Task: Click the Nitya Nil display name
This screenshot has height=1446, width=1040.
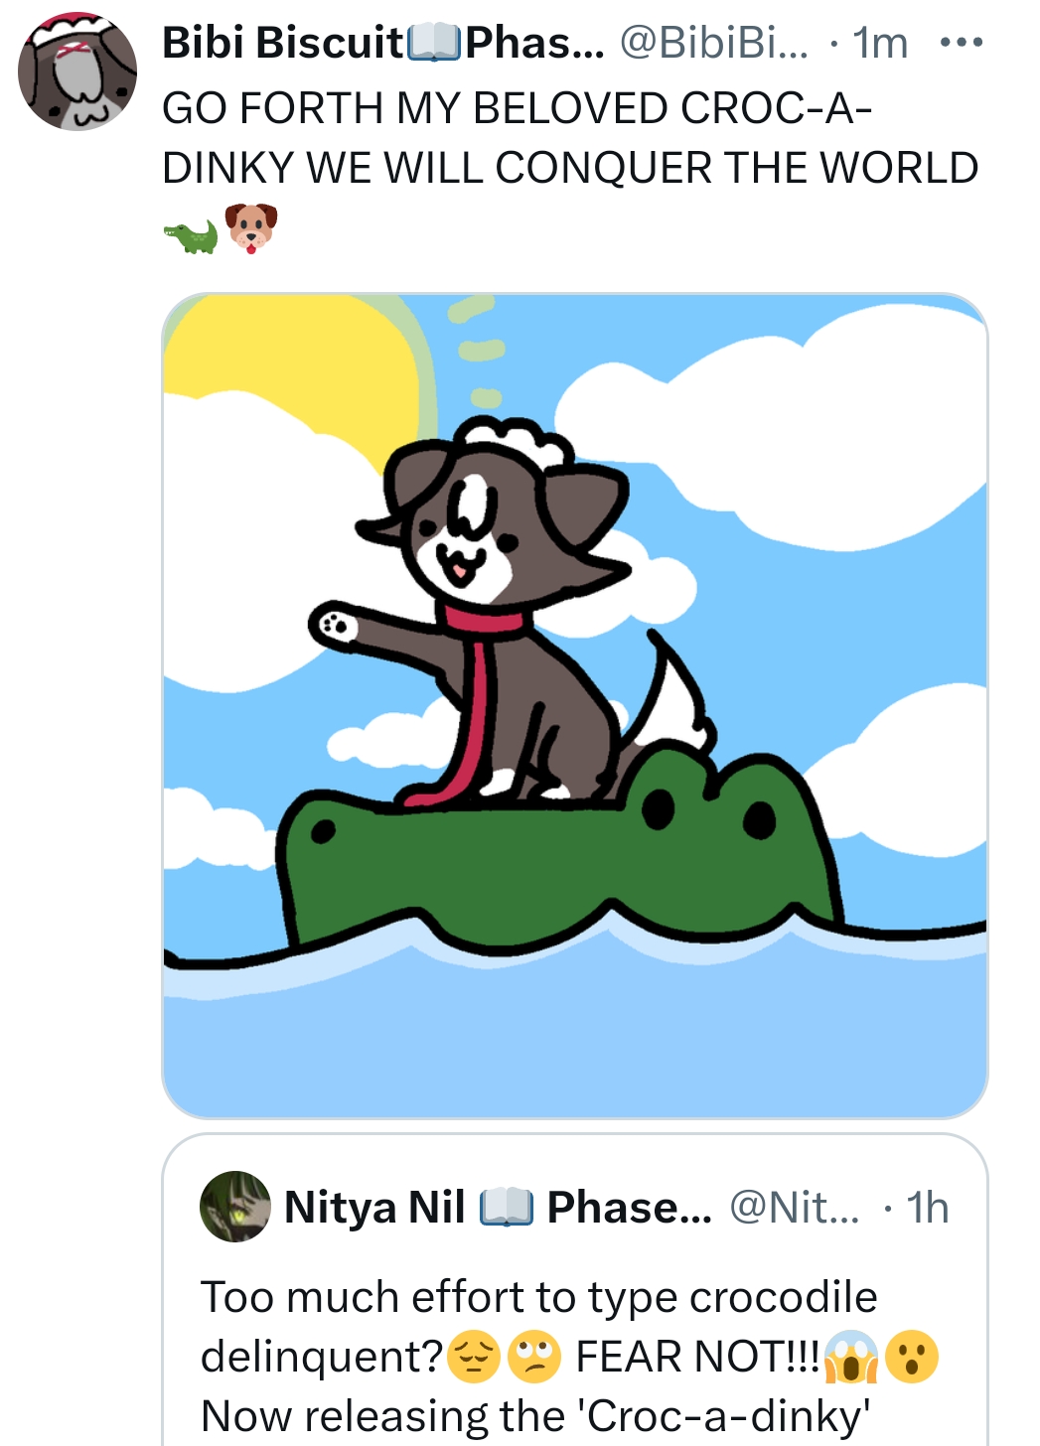Action: pos(374,1208)
